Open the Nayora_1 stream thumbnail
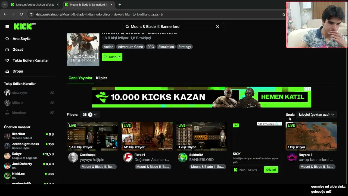Image resolution: width=348 pixels, height=196 pixels. click(311, 136)
